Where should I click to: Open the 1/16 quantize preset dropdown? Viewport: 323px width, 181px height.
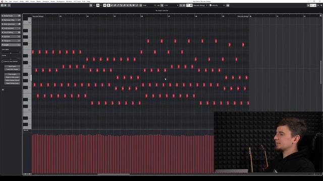pos(171,6)
